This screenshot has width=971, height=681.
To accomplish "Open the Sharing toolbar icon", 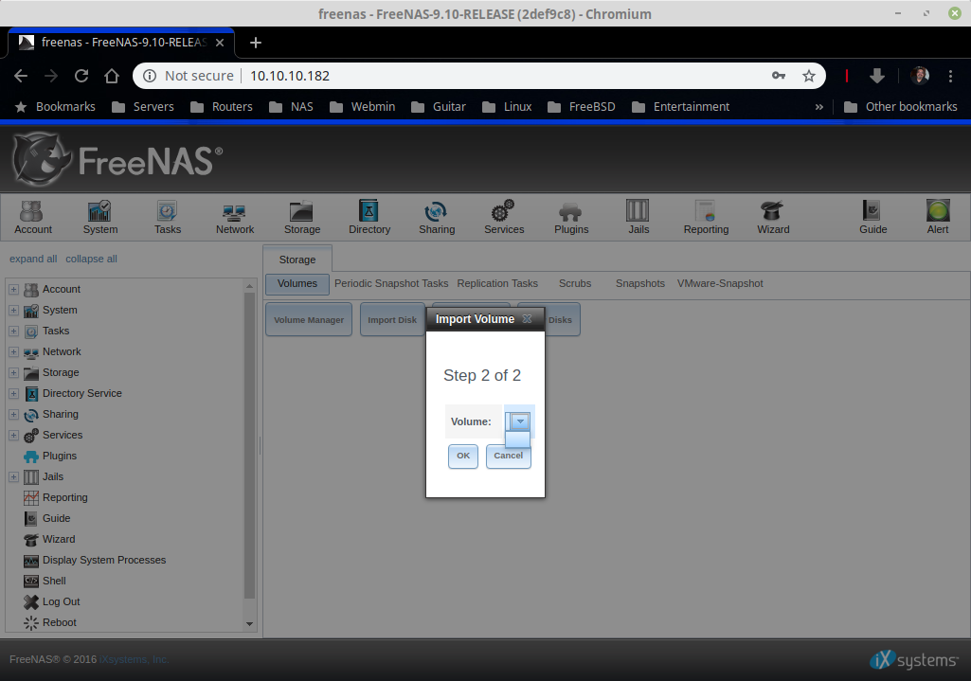I will pos(437,217).
